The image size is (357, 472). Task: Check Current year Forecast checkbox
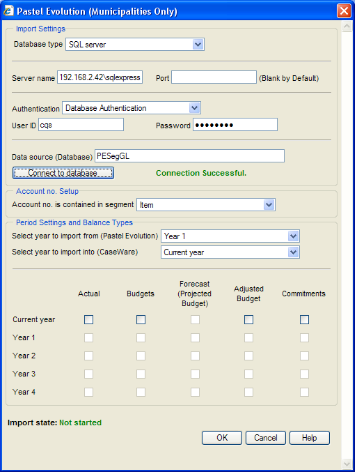click(x=195, y=320)
